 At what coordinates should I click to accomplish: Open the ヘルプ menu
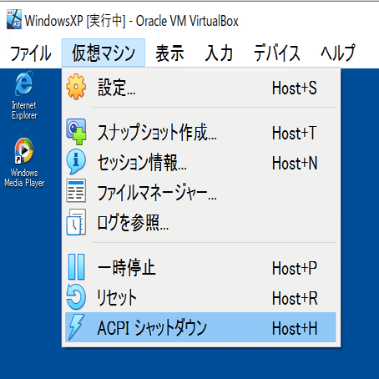click(x=338, y=53)
